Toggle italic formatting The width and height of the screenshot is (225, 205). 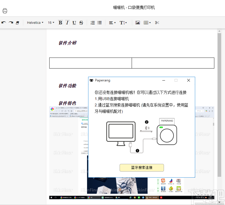(x=67, y=22)
